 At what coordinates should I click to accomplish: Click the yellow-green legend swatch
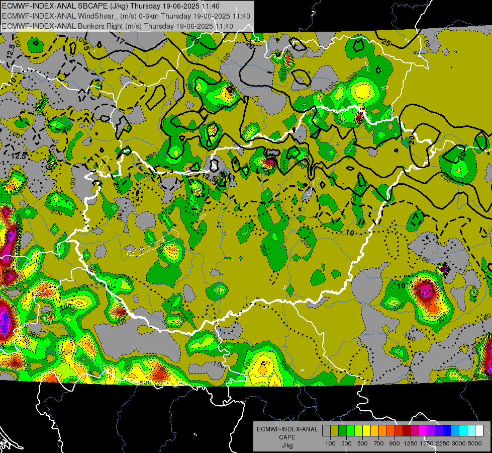(x=359, y=431)
